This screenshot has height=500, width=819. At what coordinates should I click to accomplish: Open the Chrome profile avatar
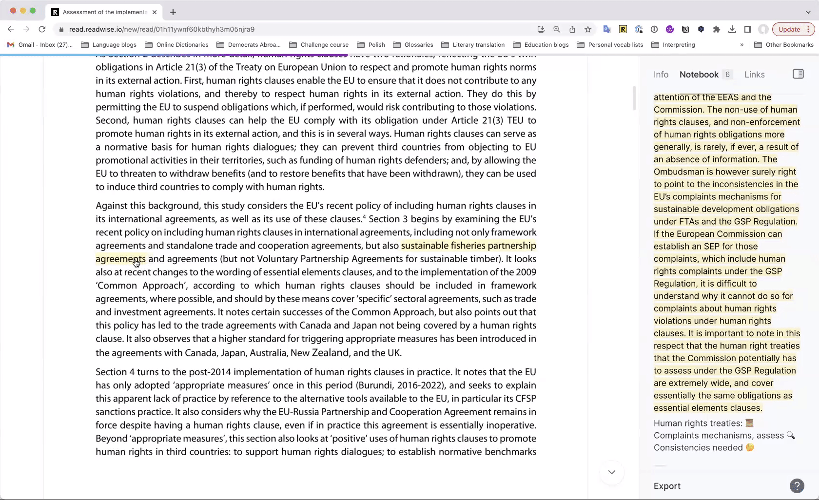point(763,29)
